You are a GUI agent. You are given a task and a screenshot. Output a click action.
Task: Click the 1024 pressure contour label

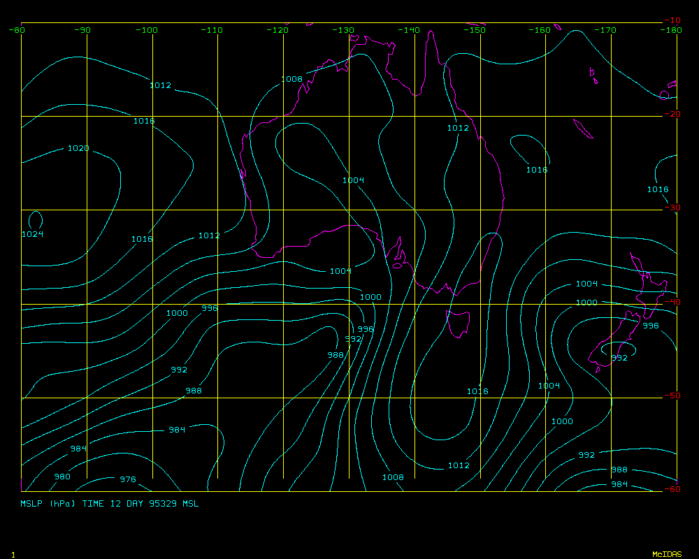point(32,234)
